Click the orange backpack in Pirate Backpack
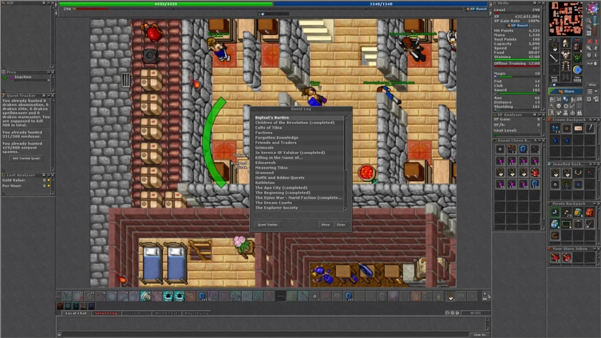This screenshot has width=601, height=338. pyautogui.click(x=590, y=212)
